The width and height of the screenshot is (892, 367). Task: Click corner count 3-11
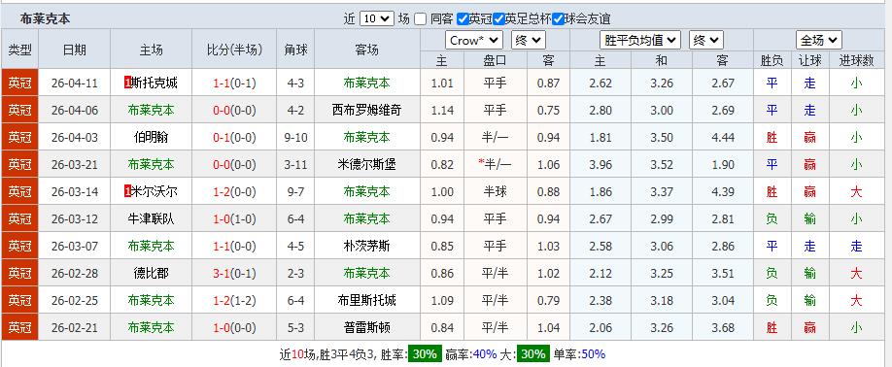coord(295,165)
